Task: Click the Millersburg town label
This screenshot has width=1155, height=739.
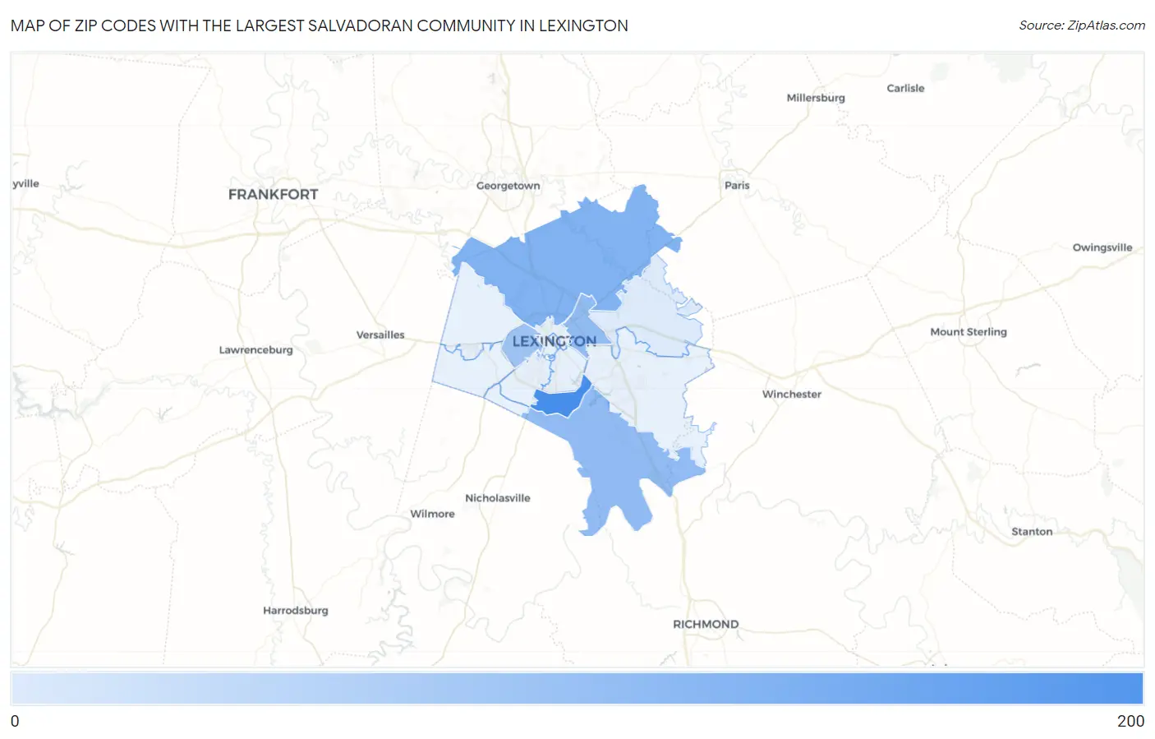Action: [x=816, y=98]
